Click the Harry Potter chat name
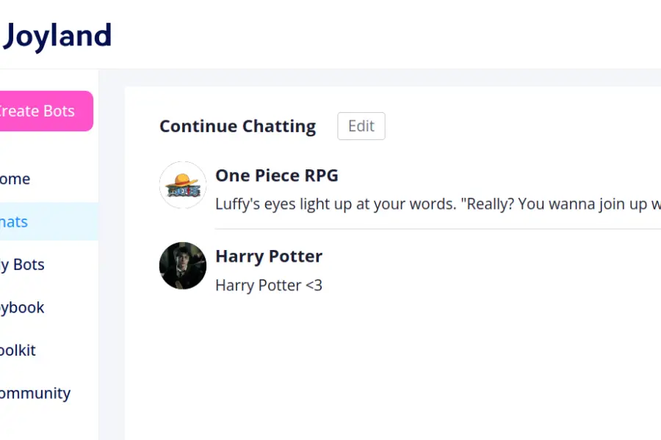 tap(268, 256)
